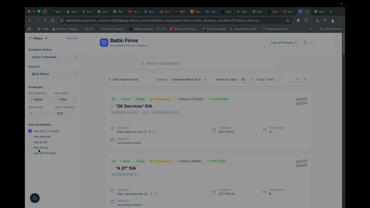Bookmark this page with the star icon

point(288,21)
